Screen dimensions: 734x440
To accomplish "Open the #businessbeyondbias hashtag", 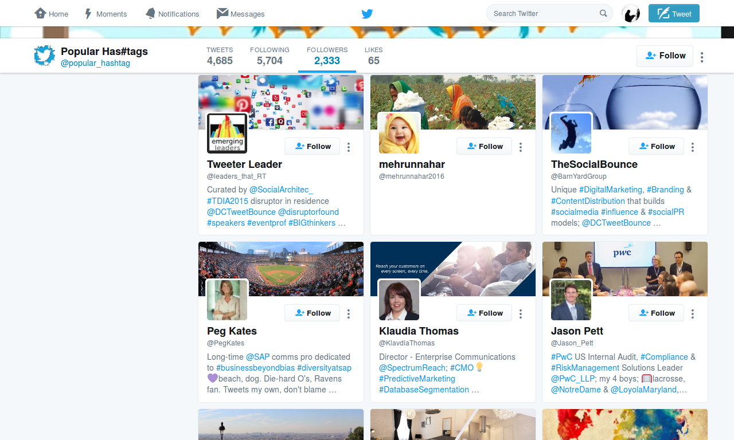I will point(254,368).
